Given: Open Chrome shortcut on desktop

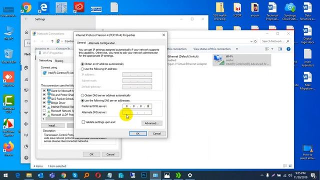Looking at the screenshot, I should 26,8.
